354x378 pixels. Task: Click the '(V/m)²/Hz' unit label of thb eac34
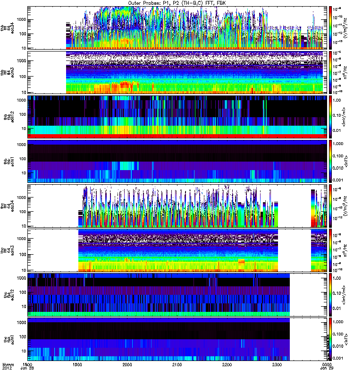345,28
